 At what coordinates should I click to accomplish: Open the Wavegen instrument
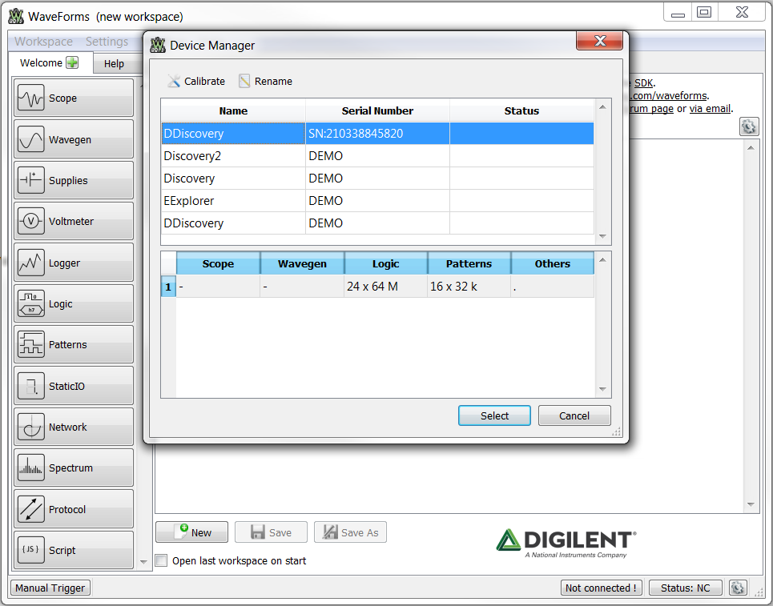[x=74, y=139]
